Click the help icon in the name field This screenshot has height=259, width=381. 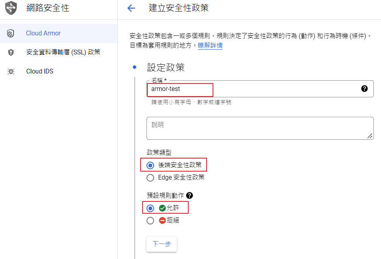coord(364,89)
